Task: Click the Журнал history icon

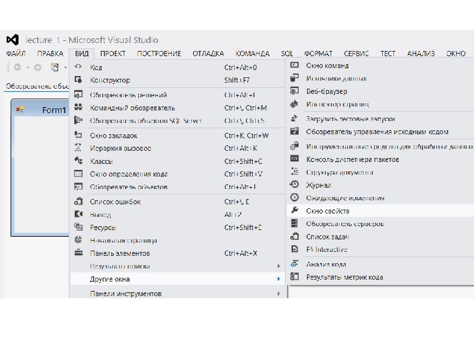Action: pos(294,184)
